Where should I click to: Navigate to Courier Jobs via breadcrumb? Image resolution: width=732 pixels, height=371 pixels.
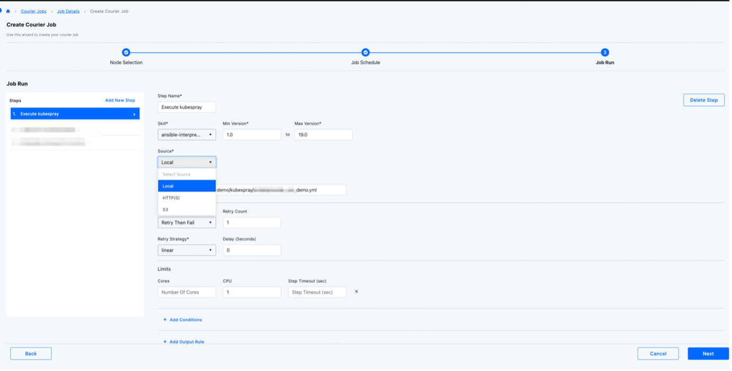[x=33, y=11]
